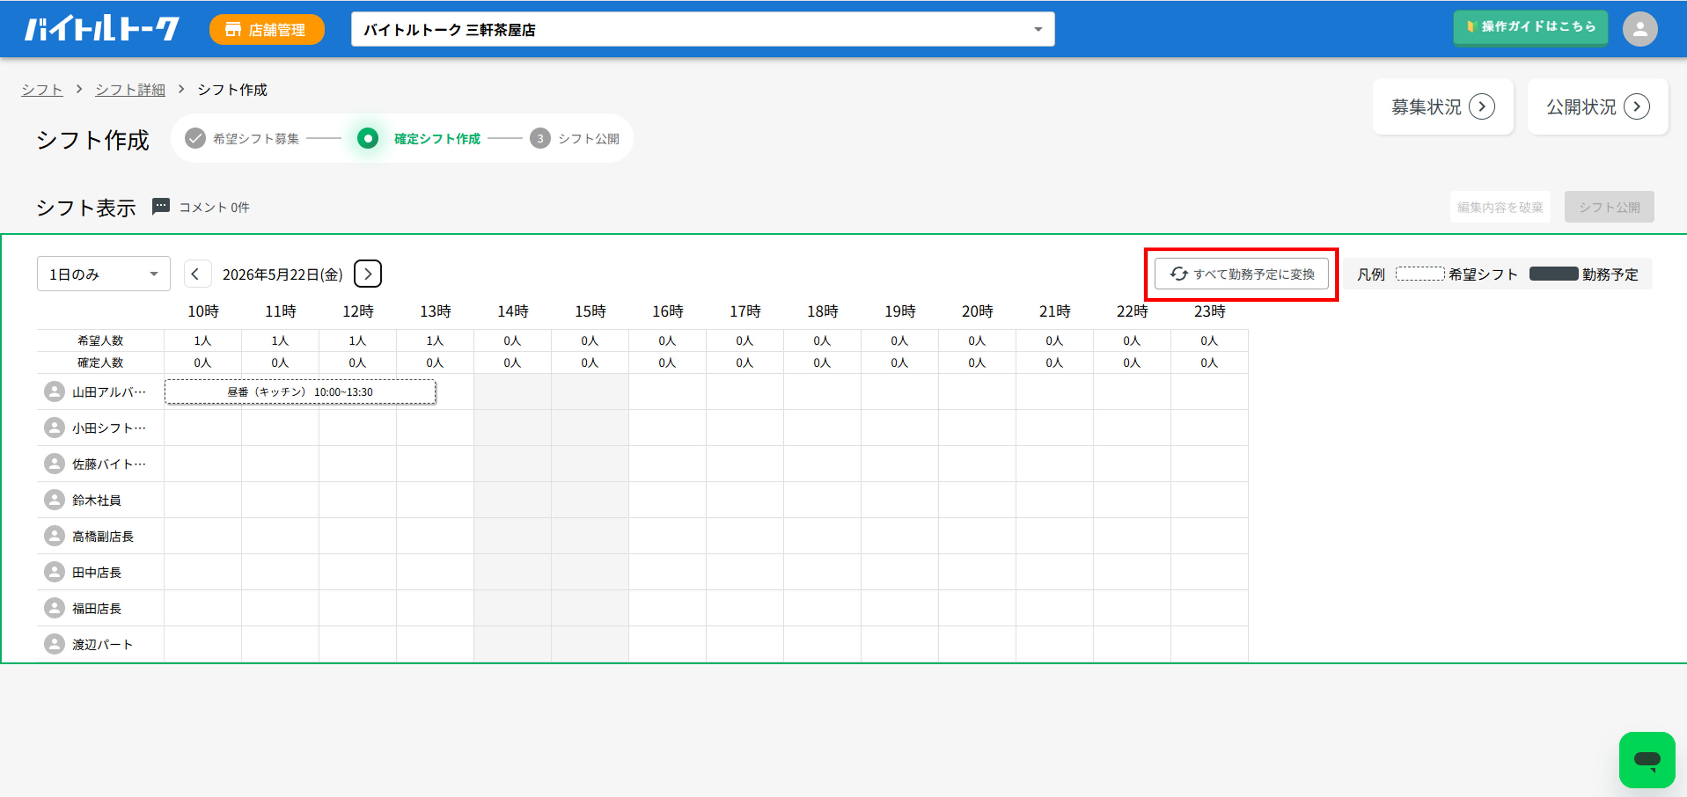Select the シフト公開 step 3
1687x797 pixels.
pos(575,139)
